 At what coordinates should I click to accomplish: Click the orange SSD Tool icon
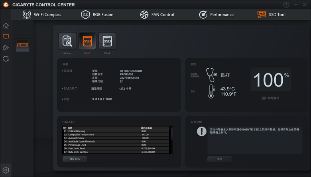tap(262, 15)
